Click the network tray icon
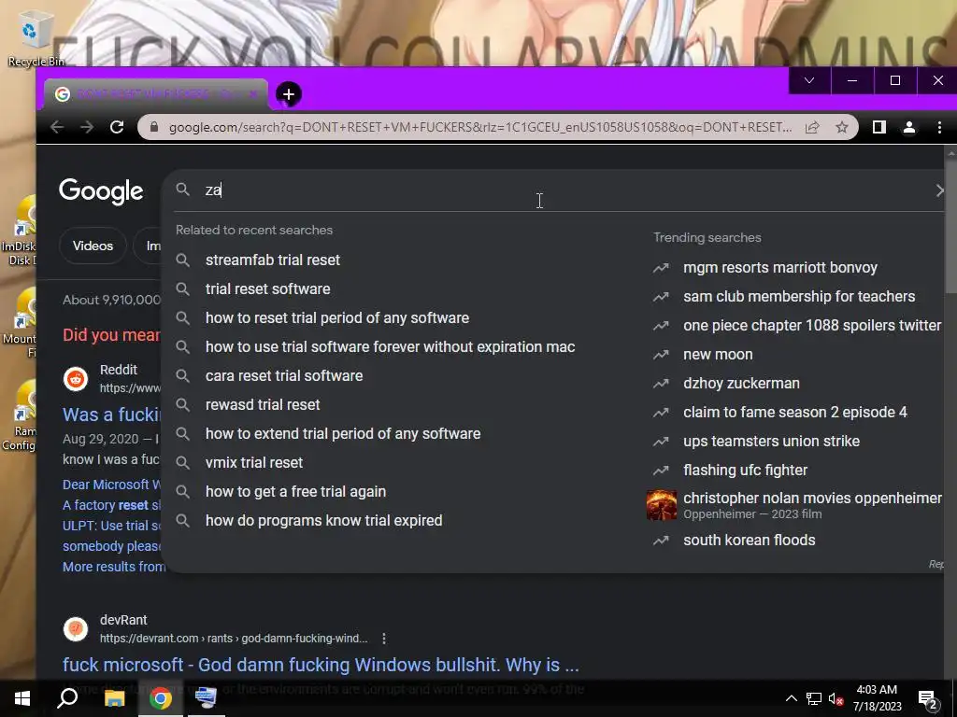This screenshot has width=957, height=717. click(814, 698)
